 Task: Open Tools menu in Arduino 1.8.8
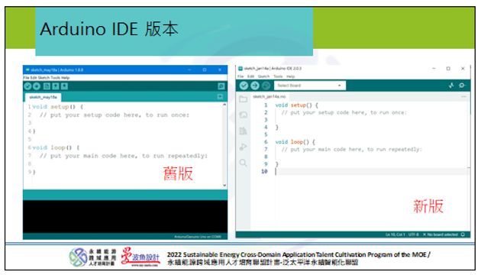[56, 78]
